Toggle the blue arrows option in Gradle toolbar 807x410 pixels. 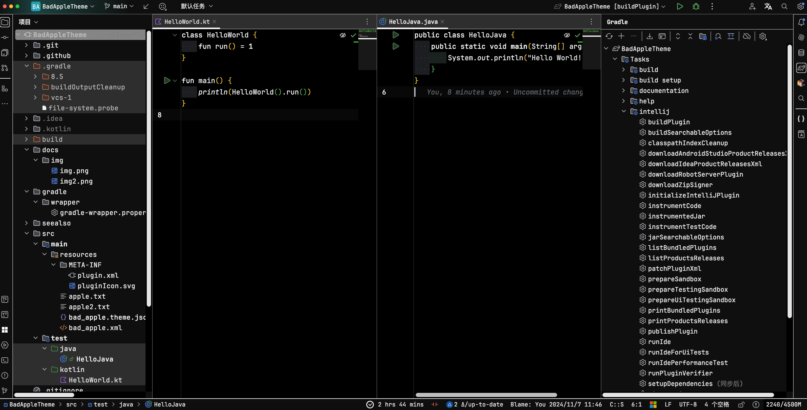(x=731, y=36)
